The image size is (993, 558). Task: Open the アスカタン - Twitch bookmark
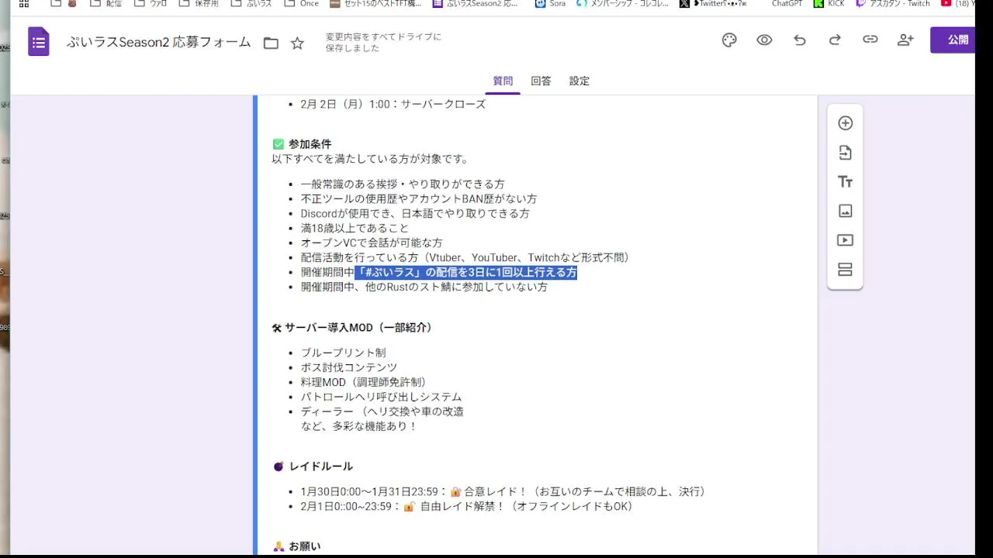coord(893,4)
